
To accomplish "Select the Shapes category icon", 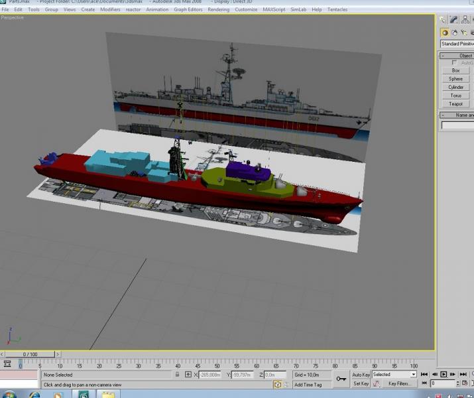I will click(454, 33).
